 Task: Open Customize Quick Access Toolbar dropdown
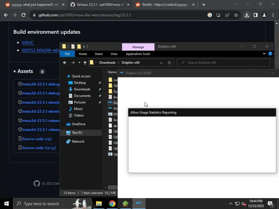point(84,47)
